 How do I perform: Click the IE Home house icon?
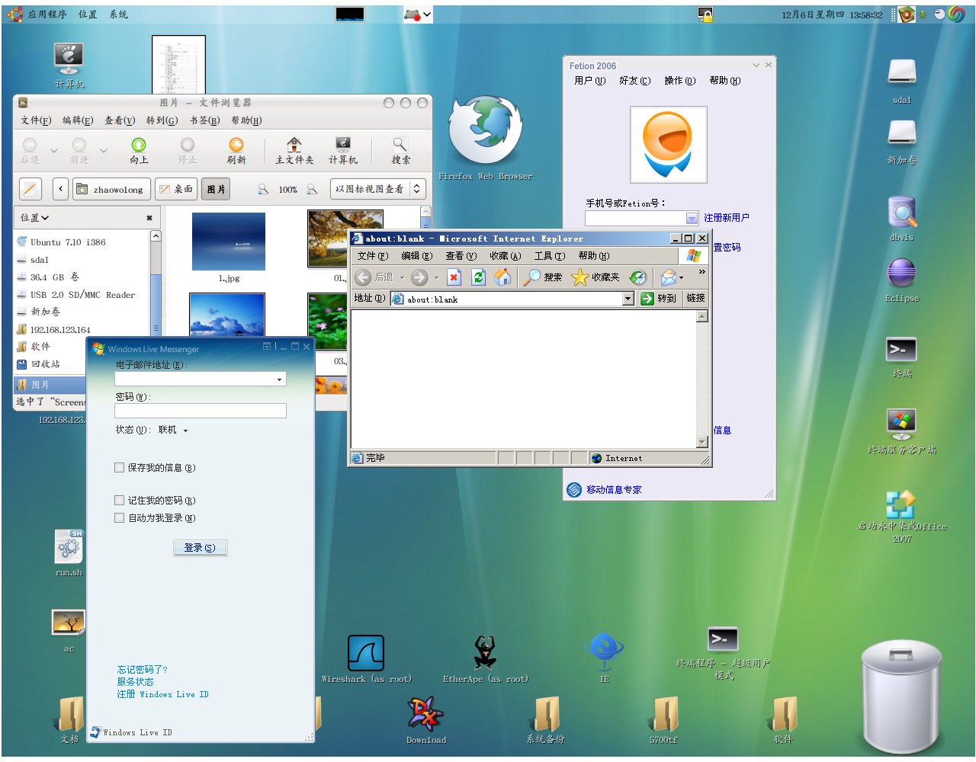[502, 277]
